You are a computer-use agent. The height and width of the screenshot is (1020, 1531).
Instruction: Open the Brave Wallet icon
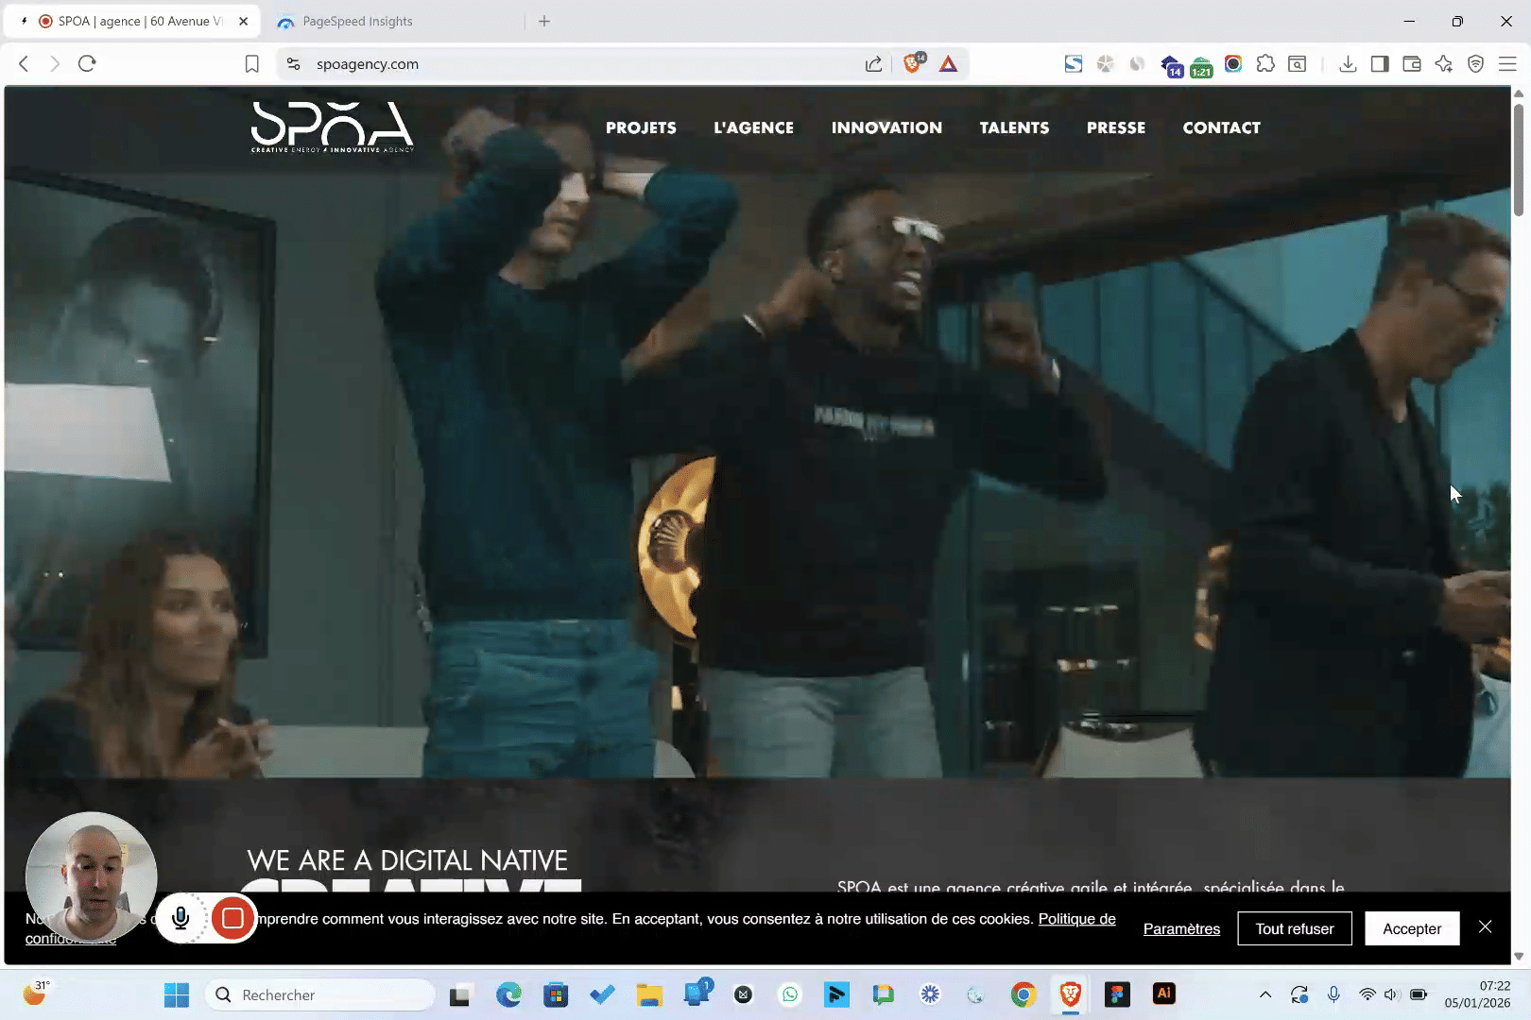pos(1412,64)
